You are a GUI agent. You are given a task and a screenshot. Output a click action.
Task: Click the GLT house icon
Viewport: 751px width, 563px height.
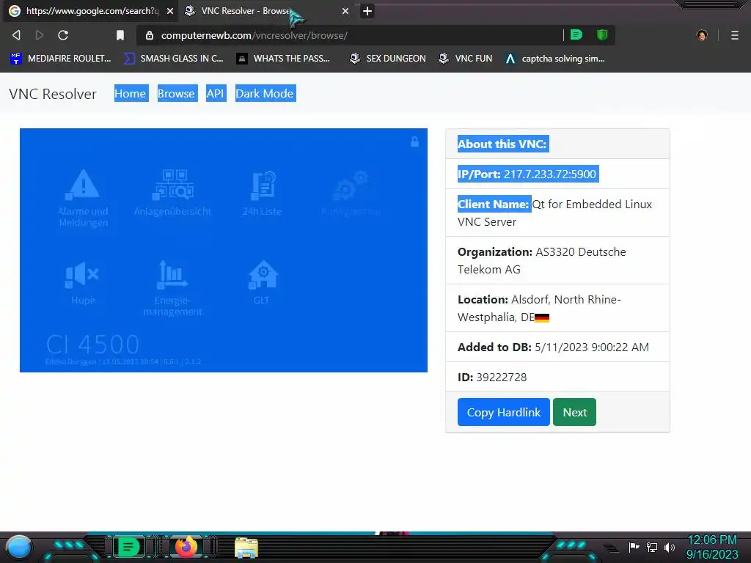(x=263, y=274)
